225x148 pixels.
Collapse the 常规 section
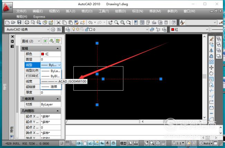pyautogui.click(x=57, y=48)
